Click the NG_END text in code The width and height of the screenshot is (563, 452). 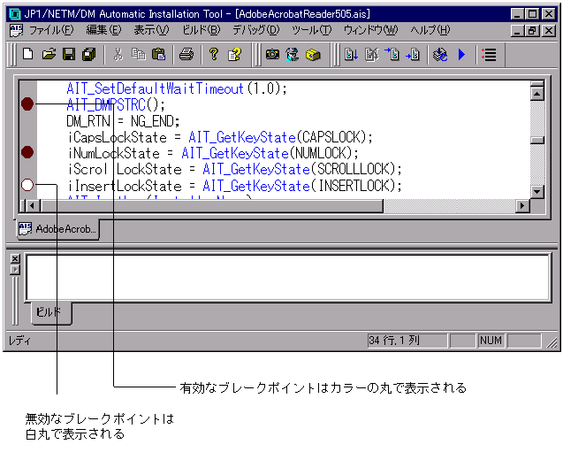pyautogui.click(x=152, y=121)
